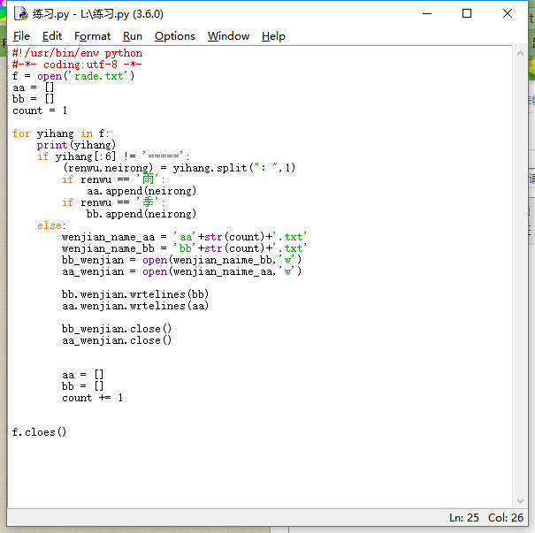535x533 pixels.
Task: Place cursor on the f.cloes() line
Action: coord(40,432)
